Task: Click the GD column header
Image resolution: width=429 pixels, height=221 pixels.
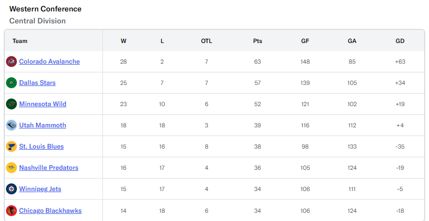Action: tap(400, 41)
